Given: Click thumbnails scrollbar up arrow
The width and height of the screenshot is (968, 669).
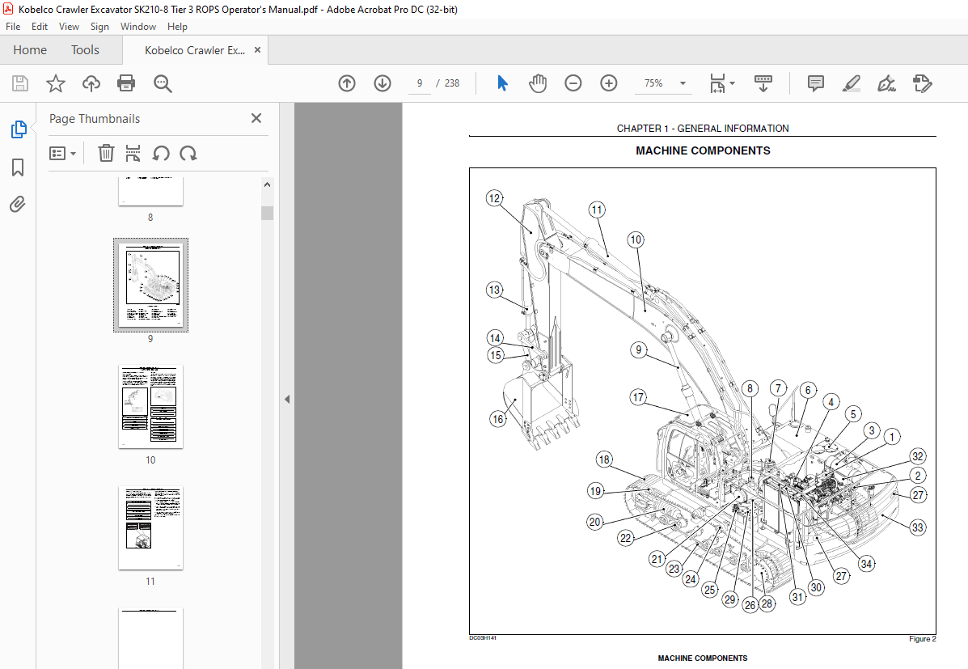Looking at the screenshot, I should pyautogui.click(x=268, y=184).
